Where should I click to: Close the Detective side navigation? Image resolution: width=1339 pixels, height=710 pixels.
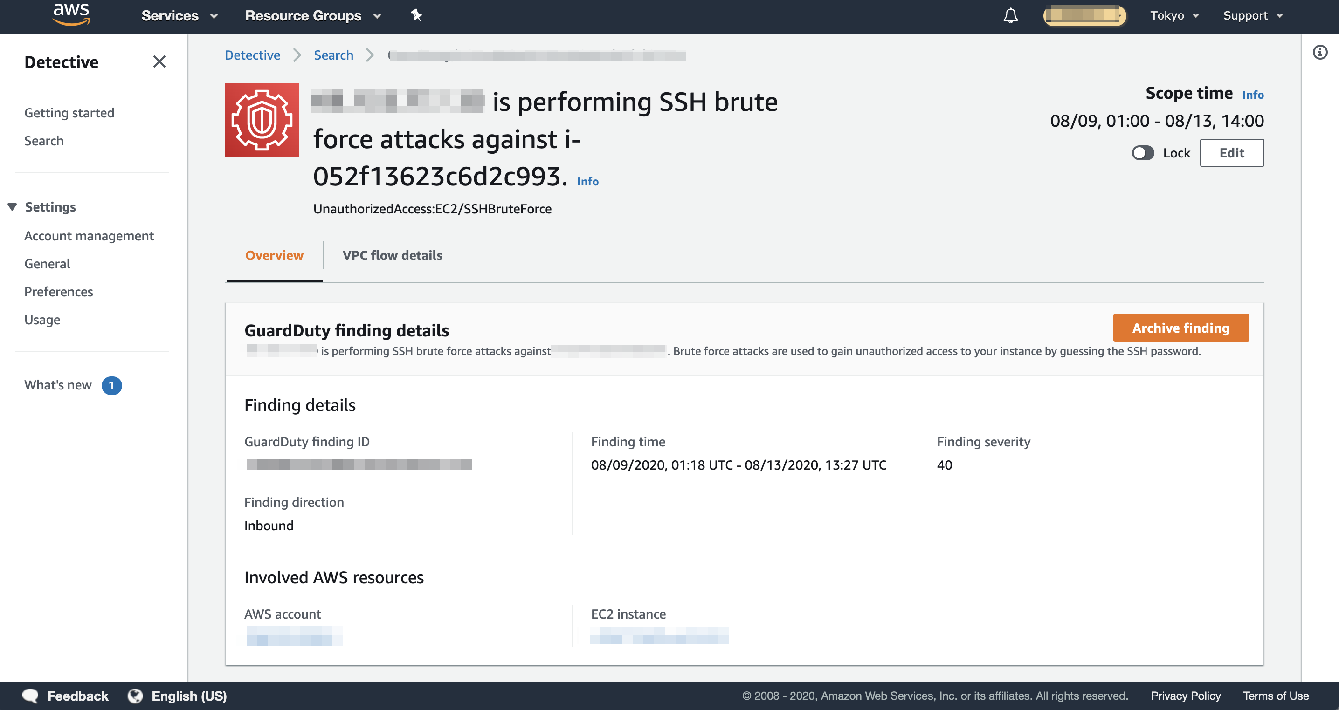pos(159,62)
